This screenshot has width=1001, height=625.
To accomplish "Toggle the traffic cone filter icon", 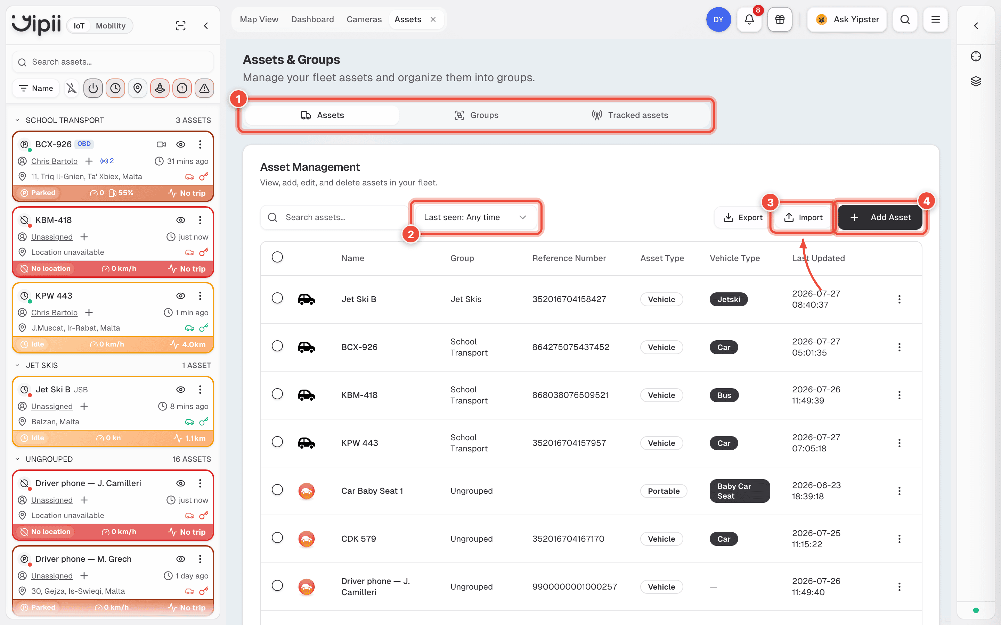I will click(160, 88).
